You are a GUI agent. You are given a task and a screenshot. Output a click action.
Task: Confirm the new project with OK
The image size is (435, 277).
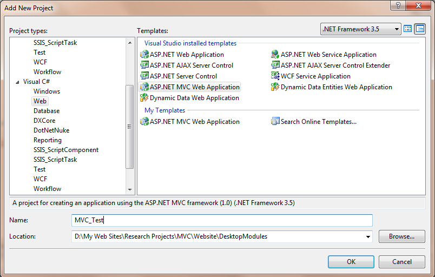click(351, 262)
